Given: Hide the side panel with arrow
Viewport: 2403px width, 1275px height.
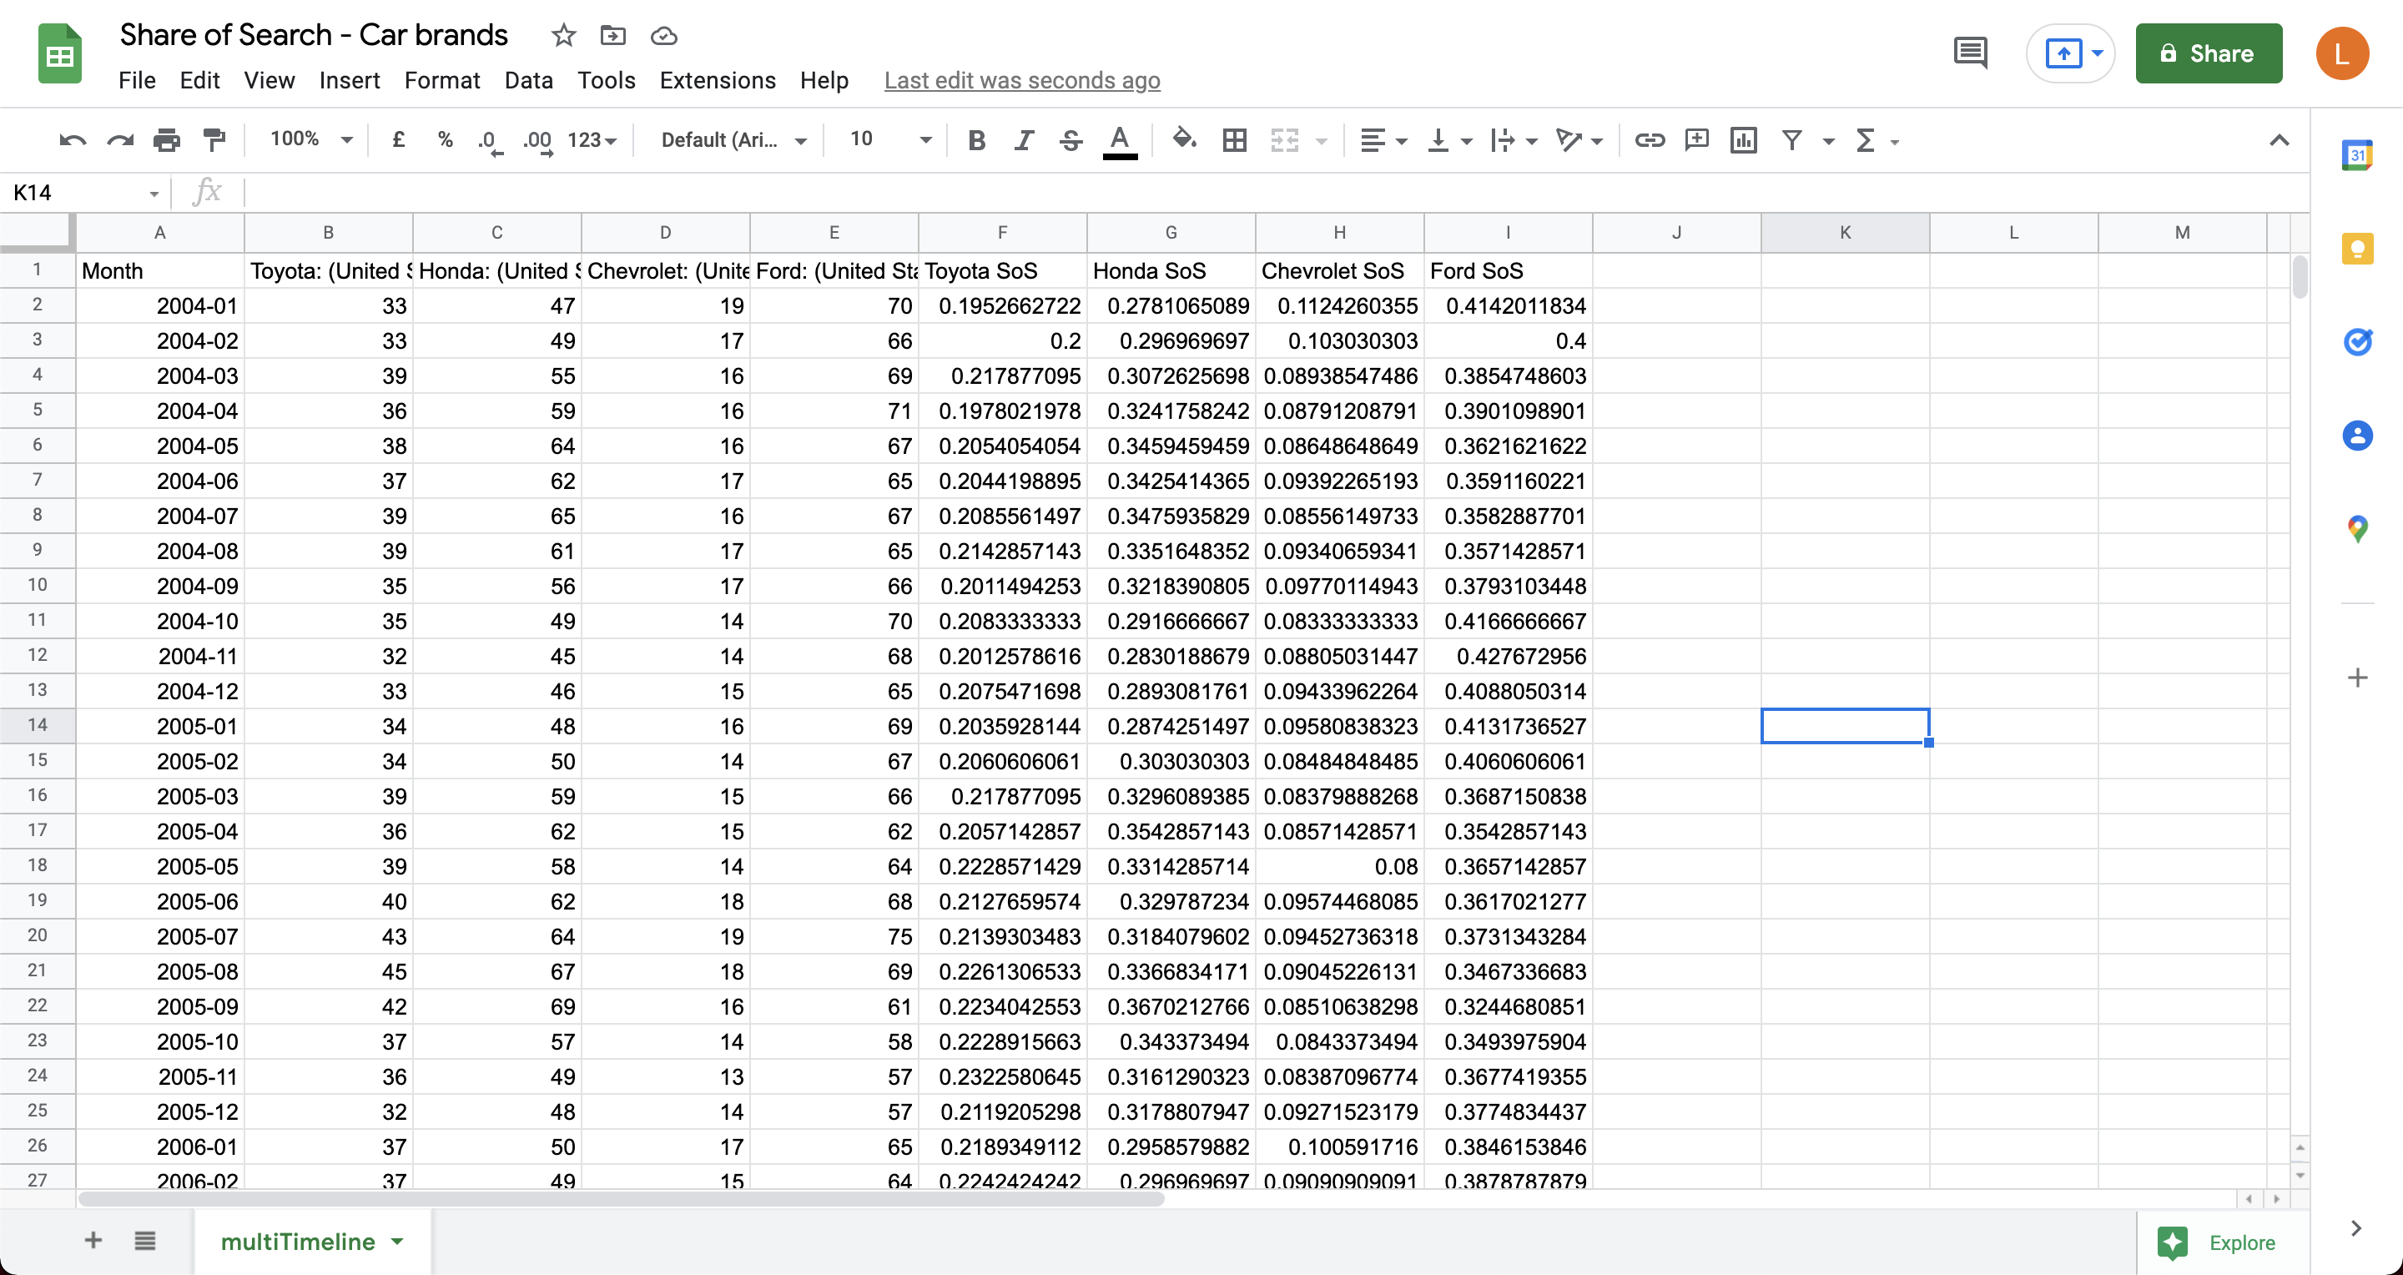Looking at the screenshot, I should click(x=2355, y=1228).
